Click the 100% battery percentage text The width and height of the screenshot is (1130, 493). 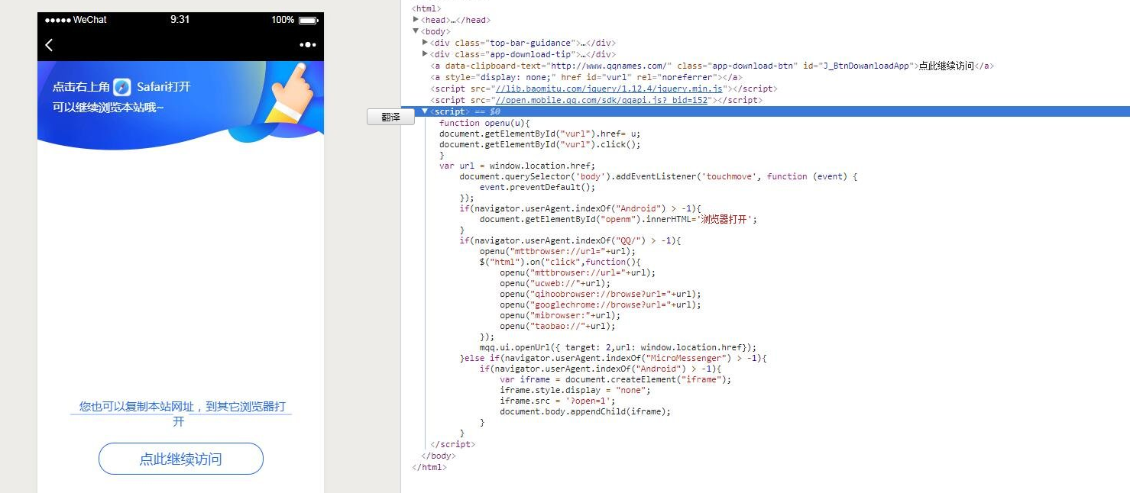coord(283,20)
